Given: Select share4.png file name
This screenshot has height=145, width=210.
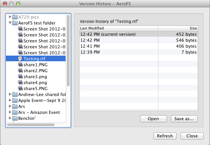Looking at the screenshot, I should pyautogui.click(x=35, y=83).
